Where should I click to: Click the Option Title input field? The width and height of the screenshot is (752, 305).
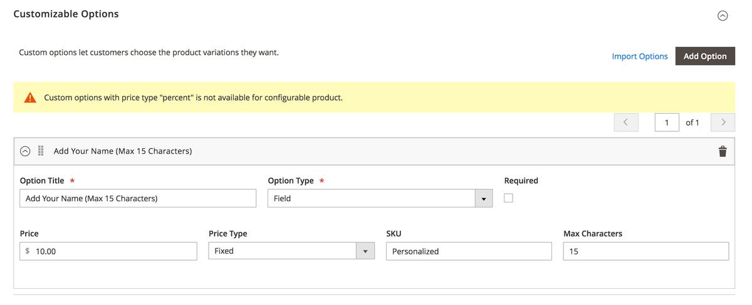click(x=138, y=198)
